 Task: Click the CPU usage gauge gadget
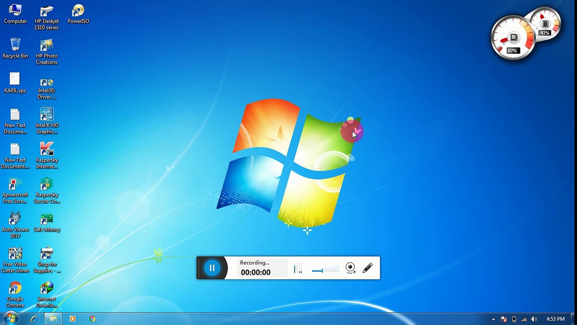tap(513, 38)
